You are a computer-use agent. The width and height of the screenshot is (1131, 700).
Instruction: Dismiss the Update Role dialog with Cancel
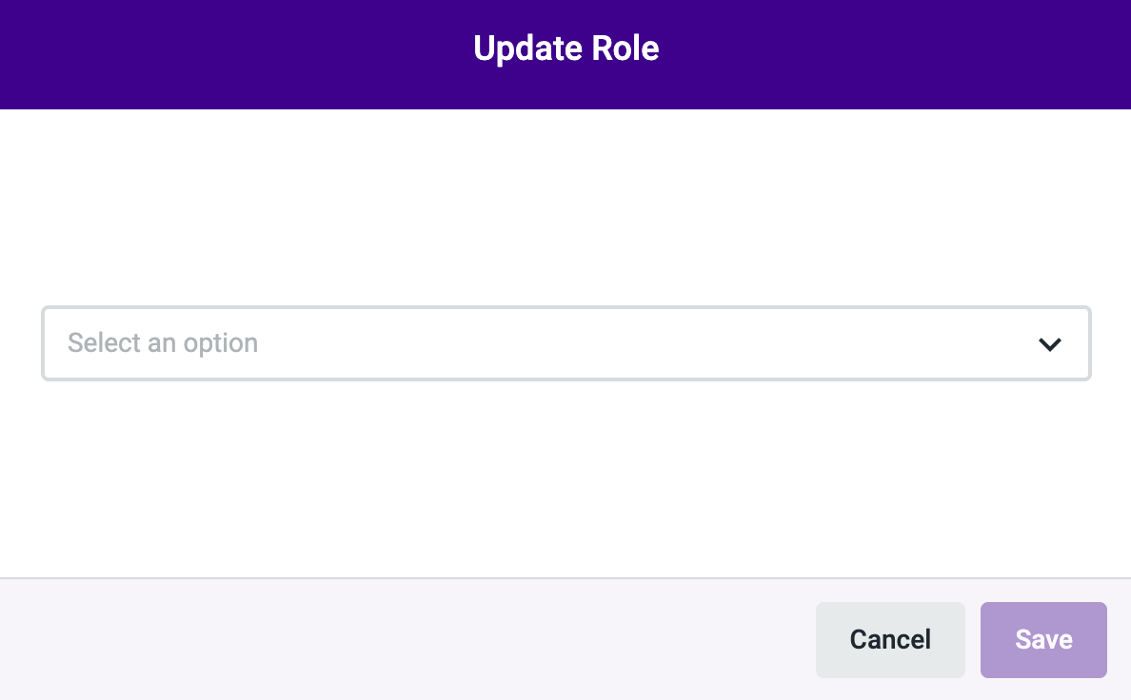[x=890, y=639]
